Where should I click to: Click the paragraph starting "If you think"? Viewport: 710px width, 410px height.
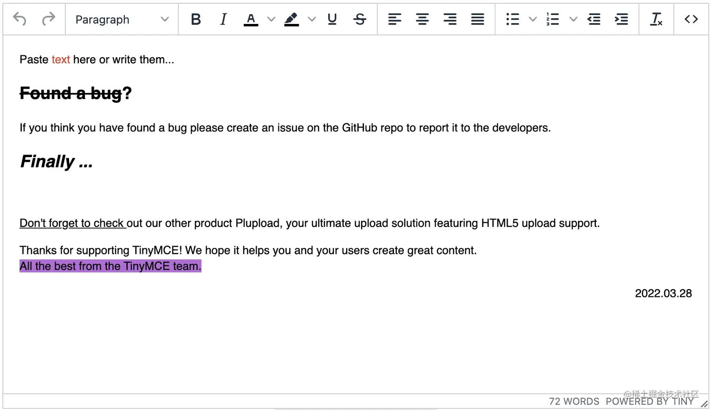click(285, 128)
